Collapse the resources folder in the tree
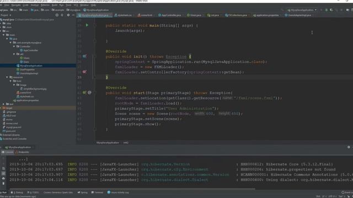Image resolution: width=353 pixels, height=198 pixels. click(x=7, y=77)
